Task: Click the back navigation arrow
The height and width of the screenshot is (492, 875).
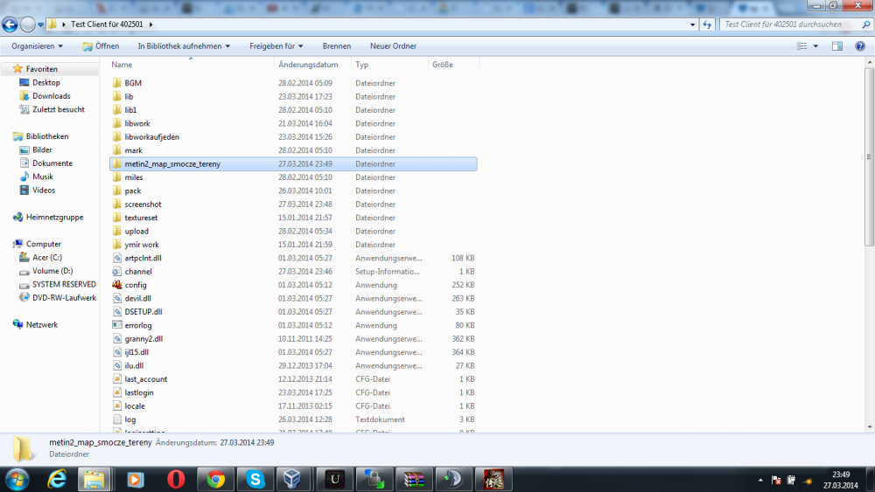Action: 11,24
